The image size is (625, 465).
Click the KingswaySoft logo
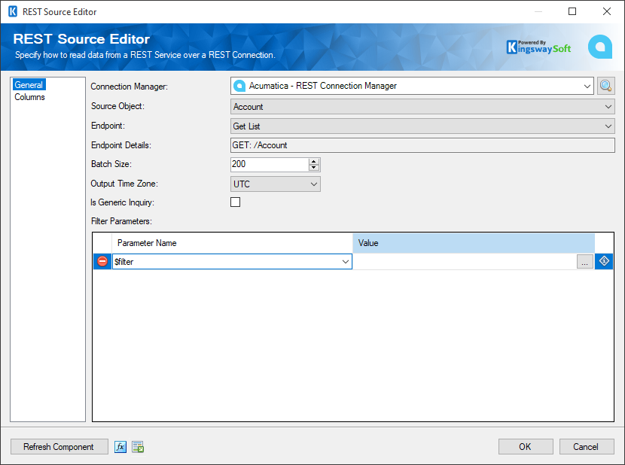538,46
